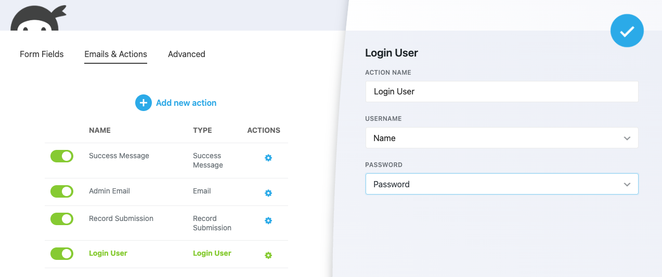Go to the Advanced tab
The height and width of the screenshot is (277, 662).
[187, 54]
